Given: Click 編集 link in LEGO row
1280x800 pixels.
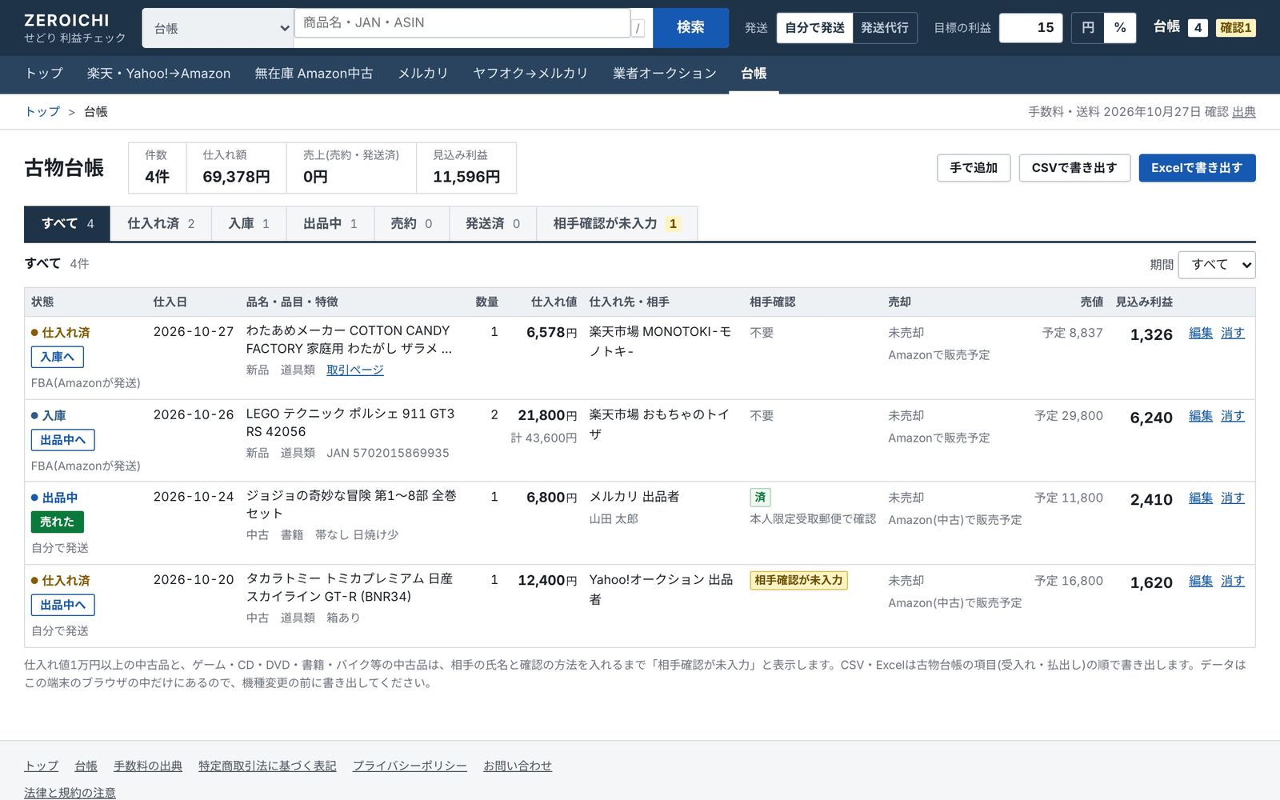Looking at the screenshot, I should coord(1201,416).
